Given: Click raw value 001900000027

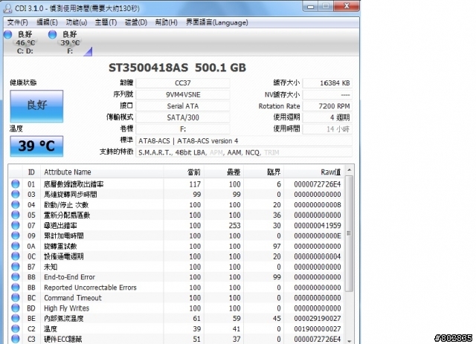Looking at the screenshot, I should pos(318,328).
